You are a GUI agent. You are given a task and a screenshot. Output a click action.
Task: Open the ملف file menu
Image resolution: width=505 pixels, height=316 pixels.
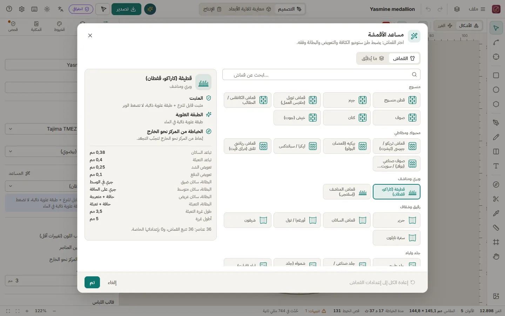(477, 9)
